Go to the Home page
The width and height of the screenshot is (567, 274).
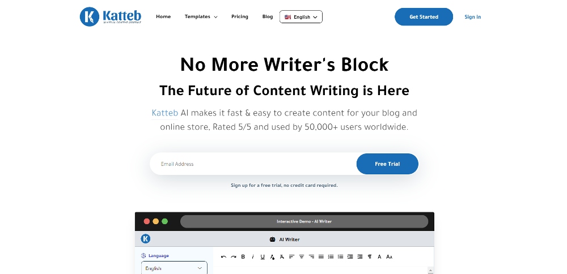(163, 16)
